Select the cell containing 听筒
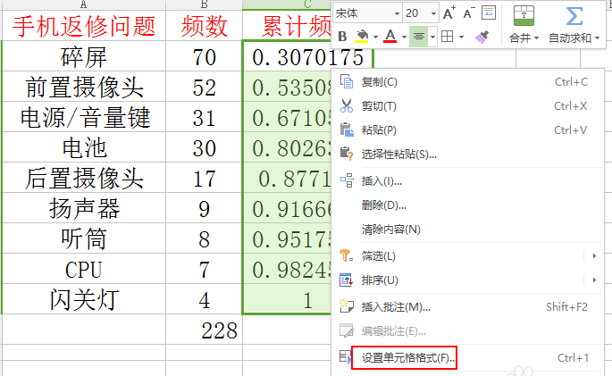612x376 pixels. (x=84, y=238)
